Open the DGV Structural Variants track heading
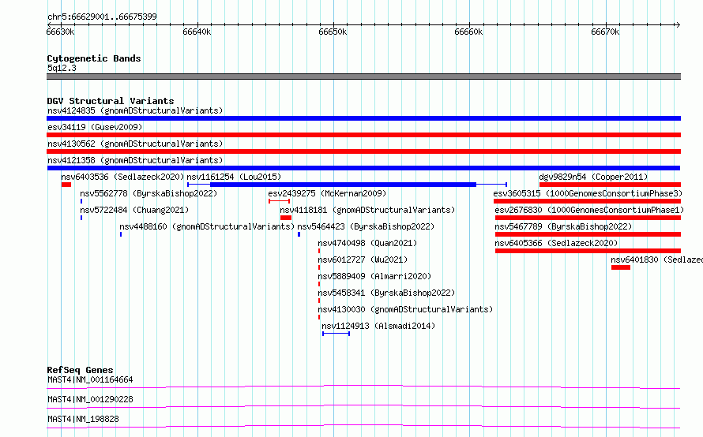Viewport: 703px width, 437px height. click(x=111, y=101)
